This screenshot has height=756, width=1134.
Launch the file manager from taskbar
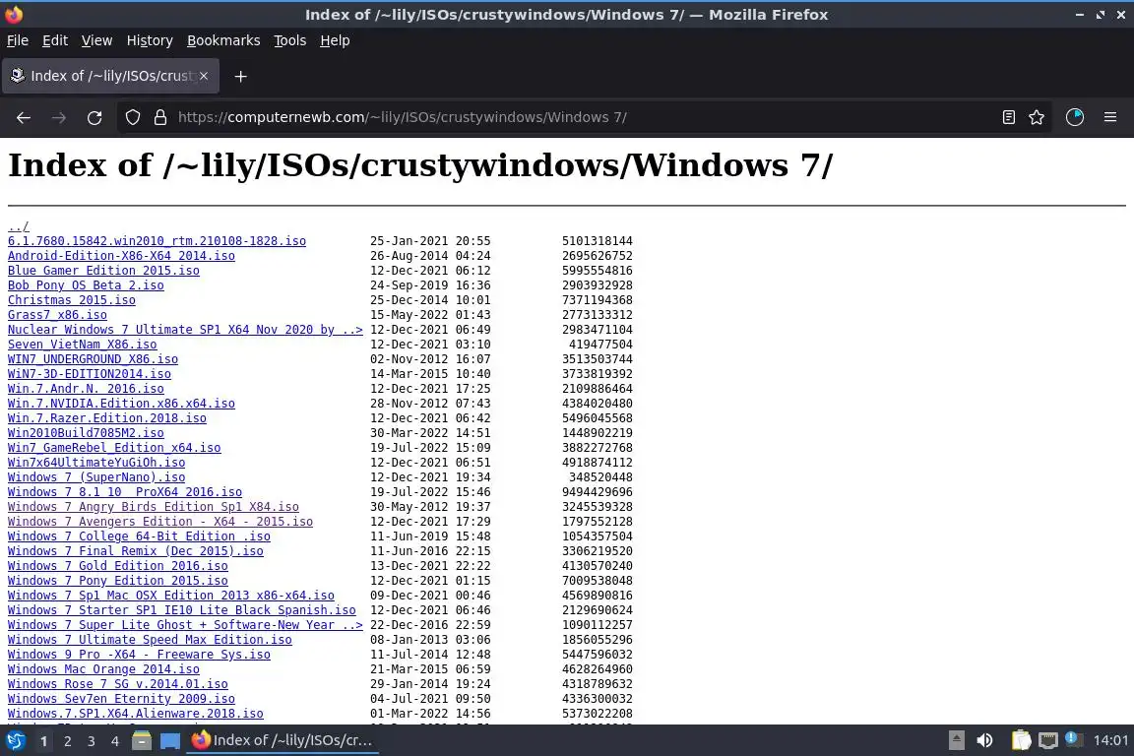[x=142, y=740]
